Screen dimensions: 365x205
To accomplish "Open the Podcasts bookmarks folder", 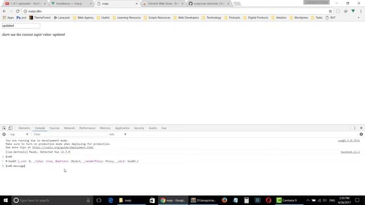I will [232, 18].
